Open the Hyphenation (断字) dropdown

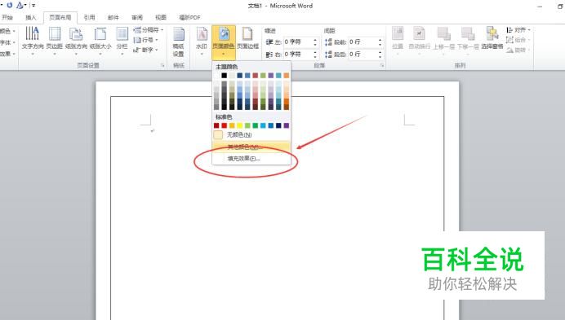click(x=146, y=50)
